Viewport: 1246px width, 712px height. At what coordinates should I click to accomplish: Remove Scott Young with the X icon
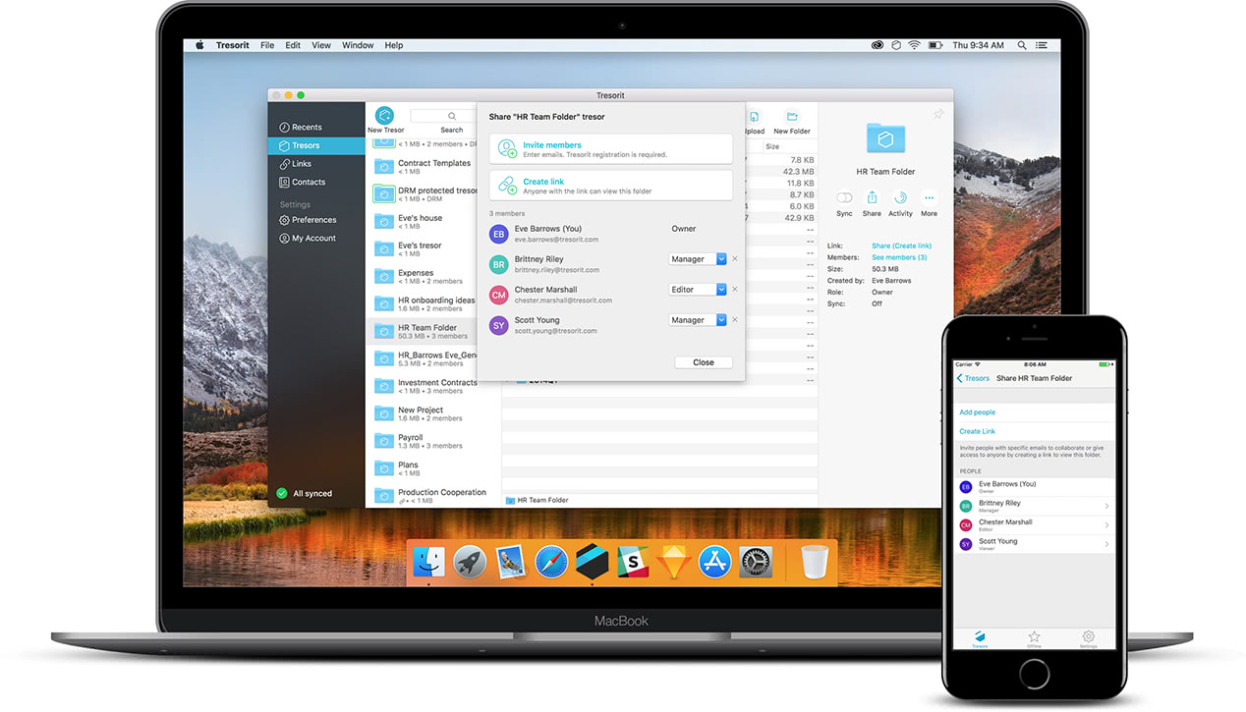735,320
